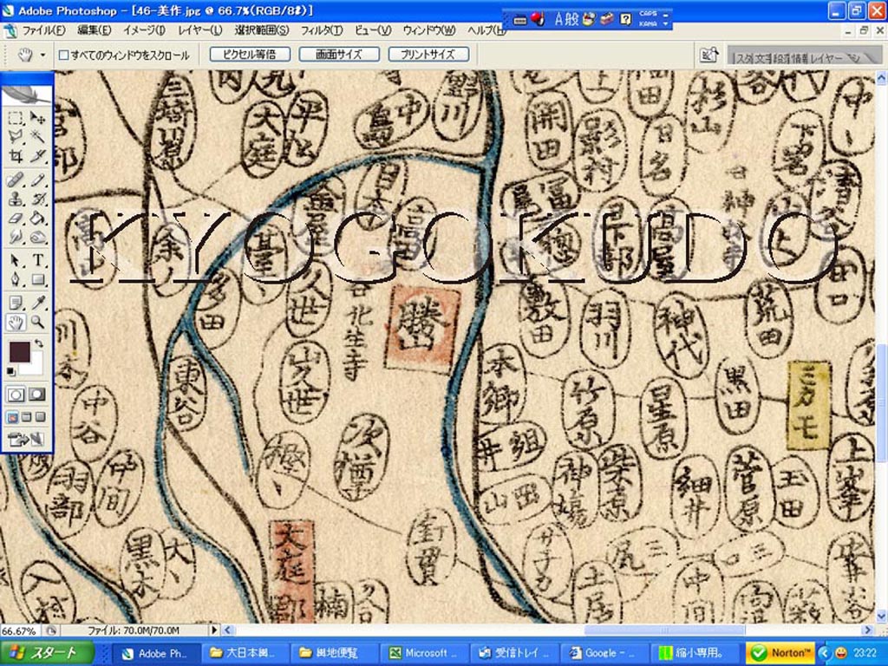Open the ウィンドウ(W) menu
This screenshot has height=666, width=888.
click(428, 30)
